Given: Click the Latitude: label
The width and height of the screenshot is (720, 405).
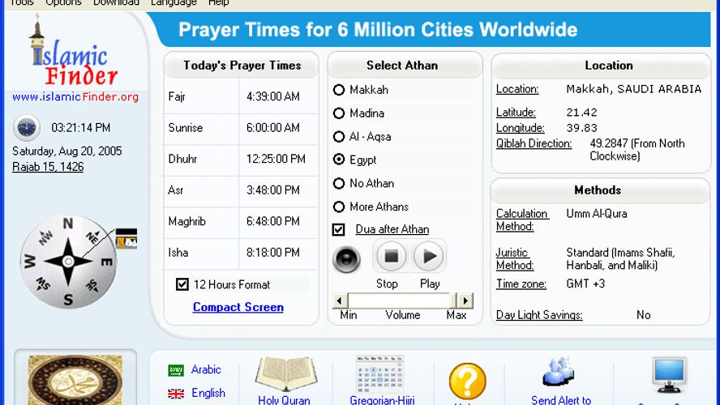Looking at the screenshot, I should [x=516, y=113].
